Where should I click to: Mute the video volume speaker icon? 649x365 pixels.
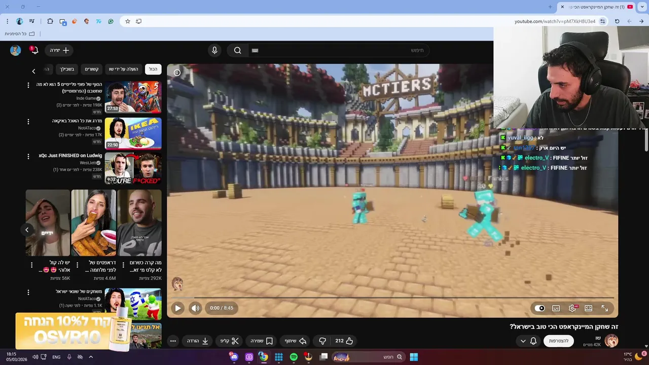pos(196,308)
